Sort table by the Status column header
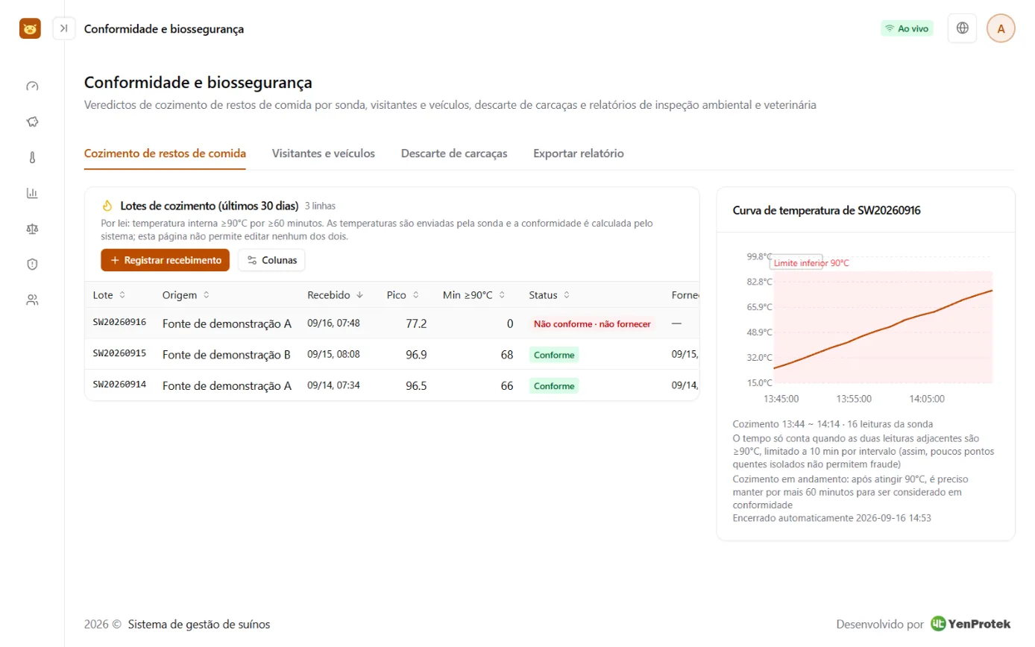Viewport: 1035px width, 647px height. click(x=550, y=295)
